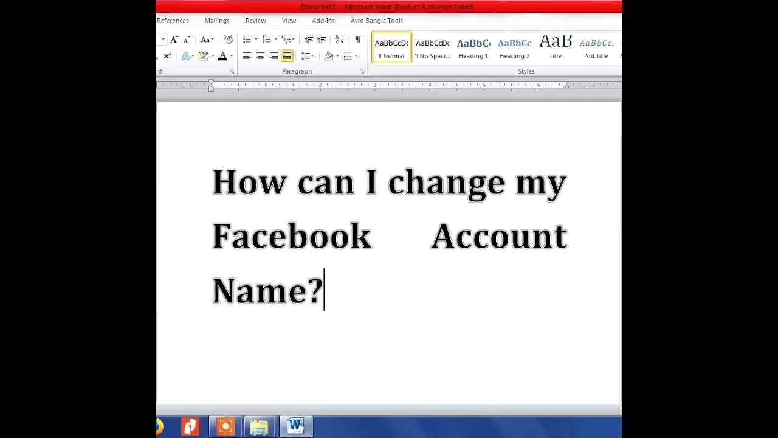Open the References tab
This screenshot has width=778, height=438.
click(x=173, y=21)
